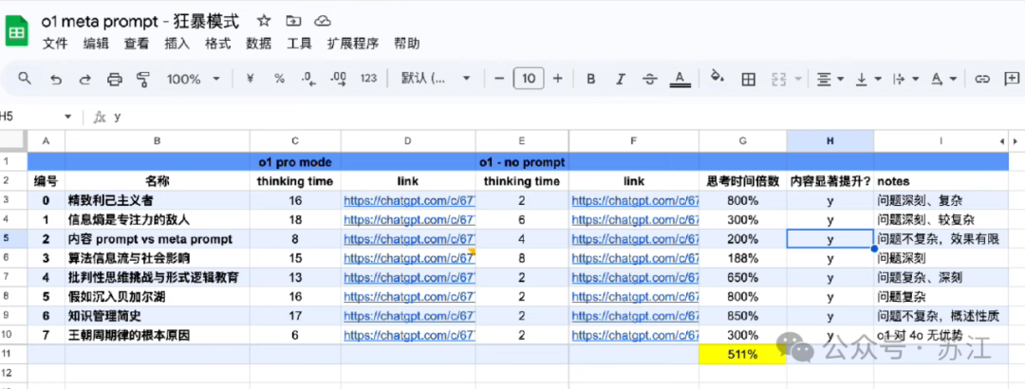
Task: Star this spreadsheet document
Action: click(x=264, y=21)
